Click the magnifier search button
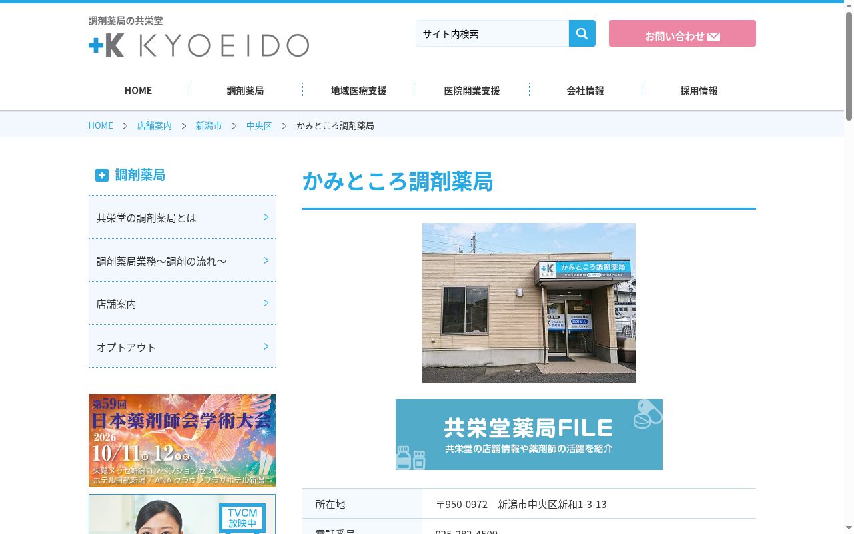The width and height of the screenshot is (854, 534). pyautogui.click(x=582, y=33)
